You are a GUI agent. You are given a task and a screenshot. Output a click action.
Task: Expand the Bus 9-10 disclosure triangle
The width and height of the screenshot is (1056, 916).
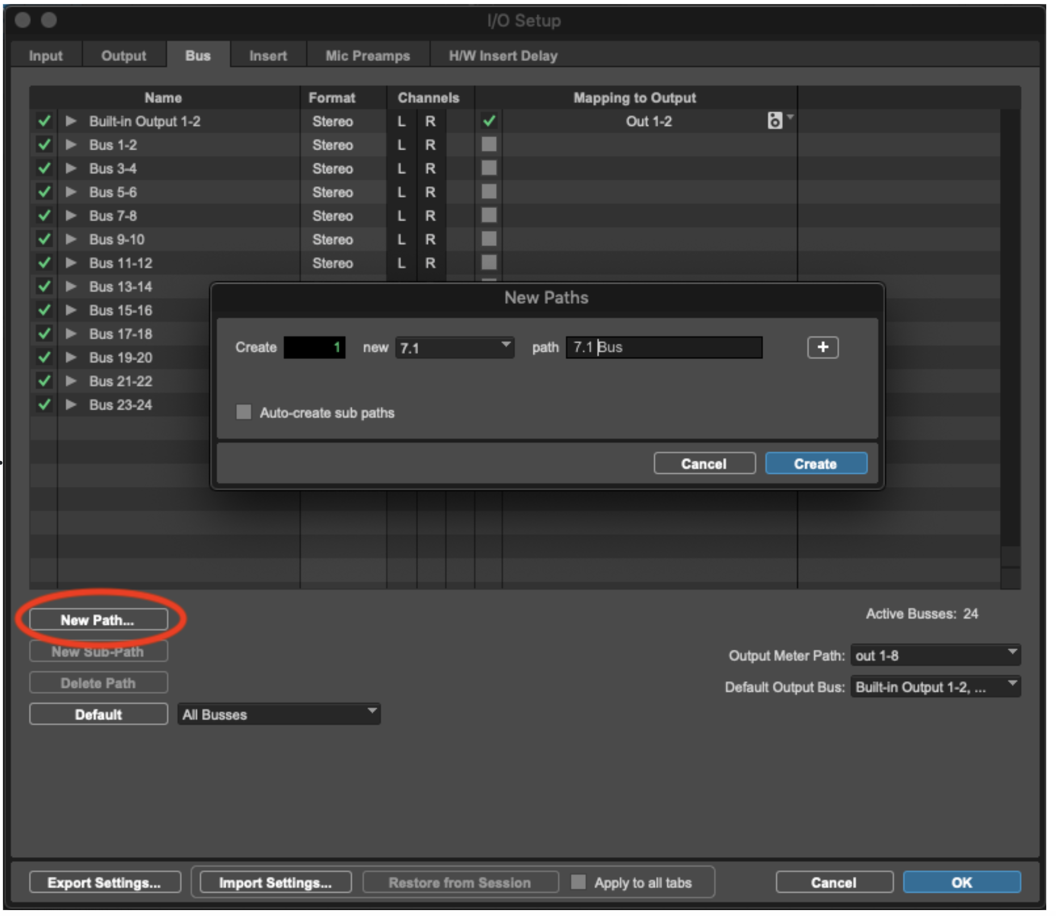pos(71,239)
